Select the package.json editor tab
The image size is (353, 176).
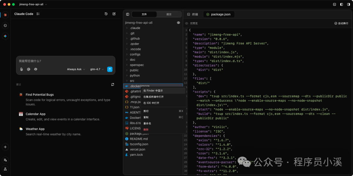[219, 14]
